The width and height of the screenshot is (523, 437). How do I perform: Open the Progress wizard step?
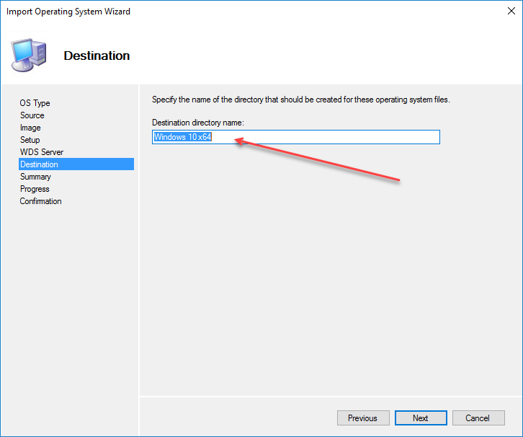pyautogui.click(x=35, y=189)
